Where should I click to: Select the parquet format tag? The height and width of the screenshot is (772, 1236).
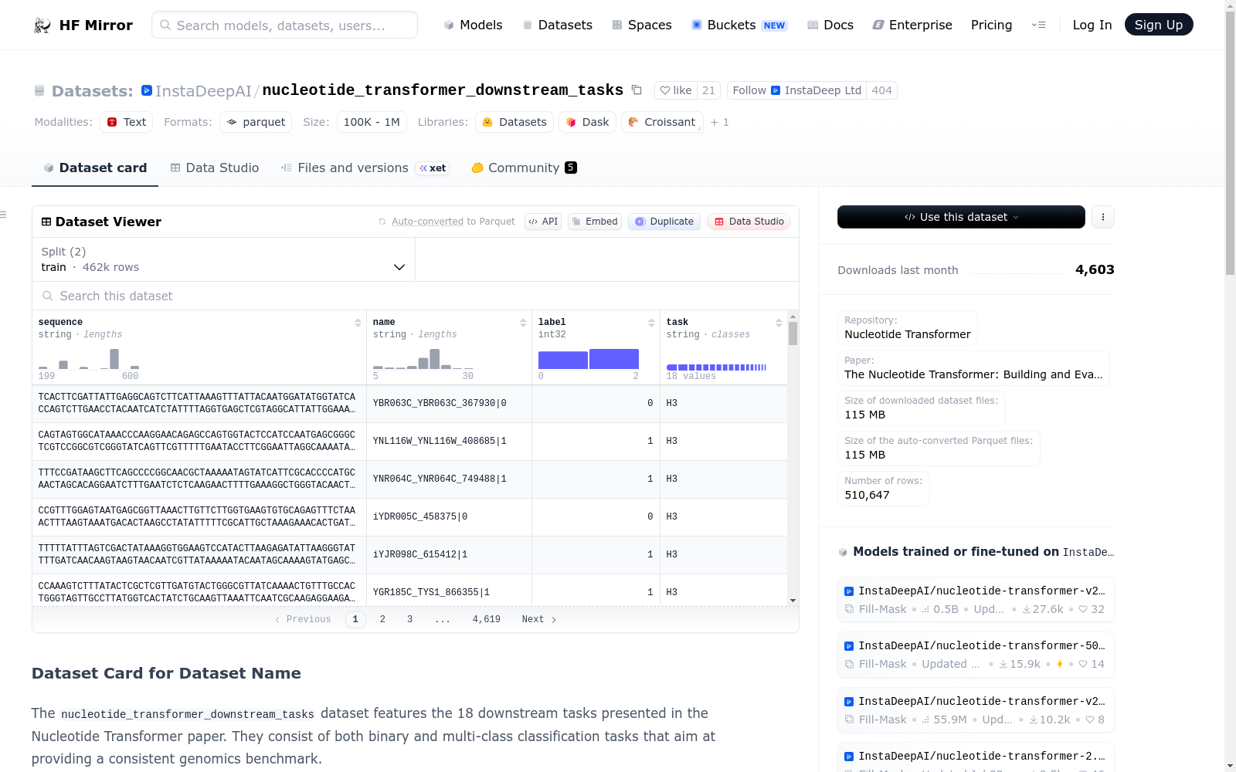tap(256, 122)
